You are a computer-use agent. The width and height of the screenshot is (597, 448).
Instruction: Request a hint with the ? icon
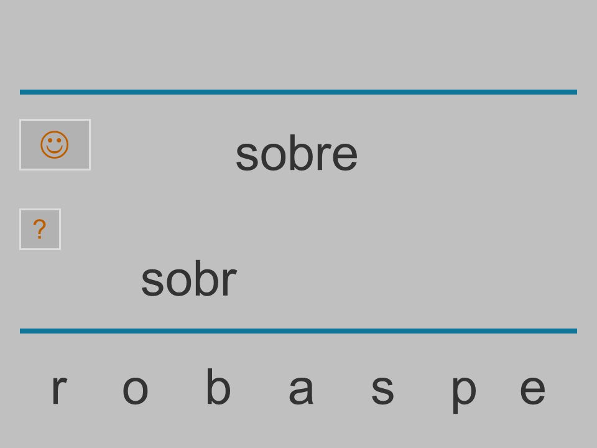click(x=40, y=230)
